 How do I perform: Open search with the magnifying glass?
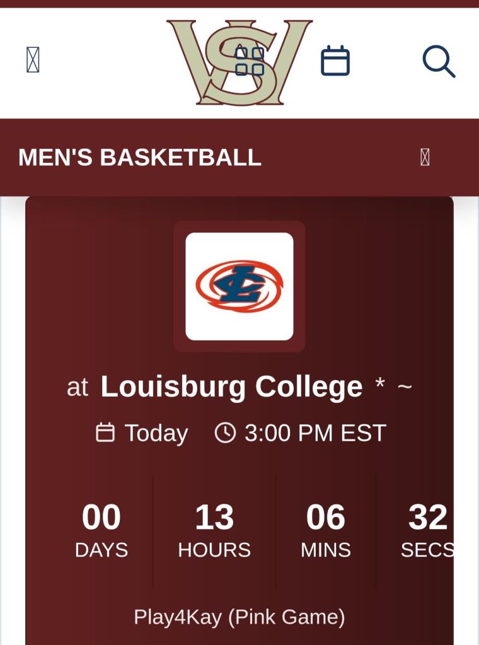coord(438,61)
